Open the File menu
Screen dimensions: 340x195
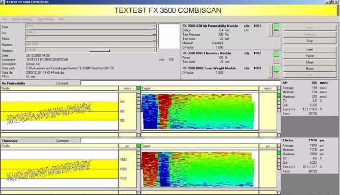pos(4,19)
